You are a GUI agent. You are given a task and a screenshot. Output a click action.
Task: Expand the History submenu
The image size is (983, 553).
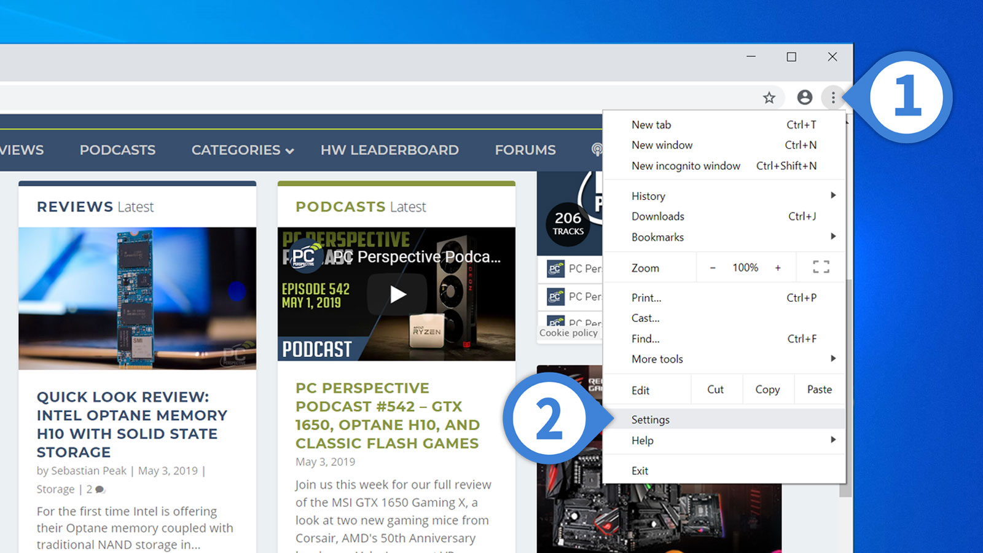[724, 196]
